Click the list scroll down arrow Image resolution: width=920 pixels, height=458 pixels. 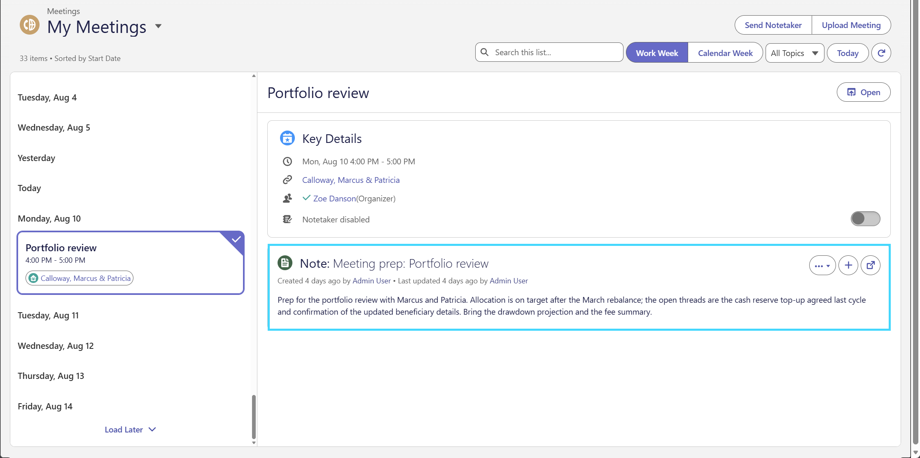[254, 443]
